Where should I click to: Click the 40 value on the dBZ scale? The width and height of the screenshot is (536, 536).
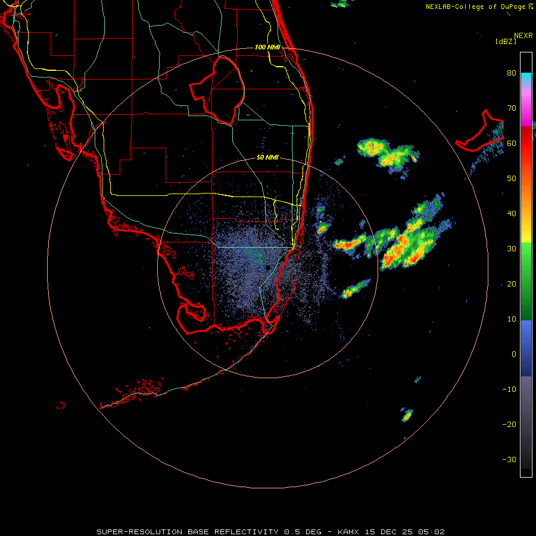512,214
